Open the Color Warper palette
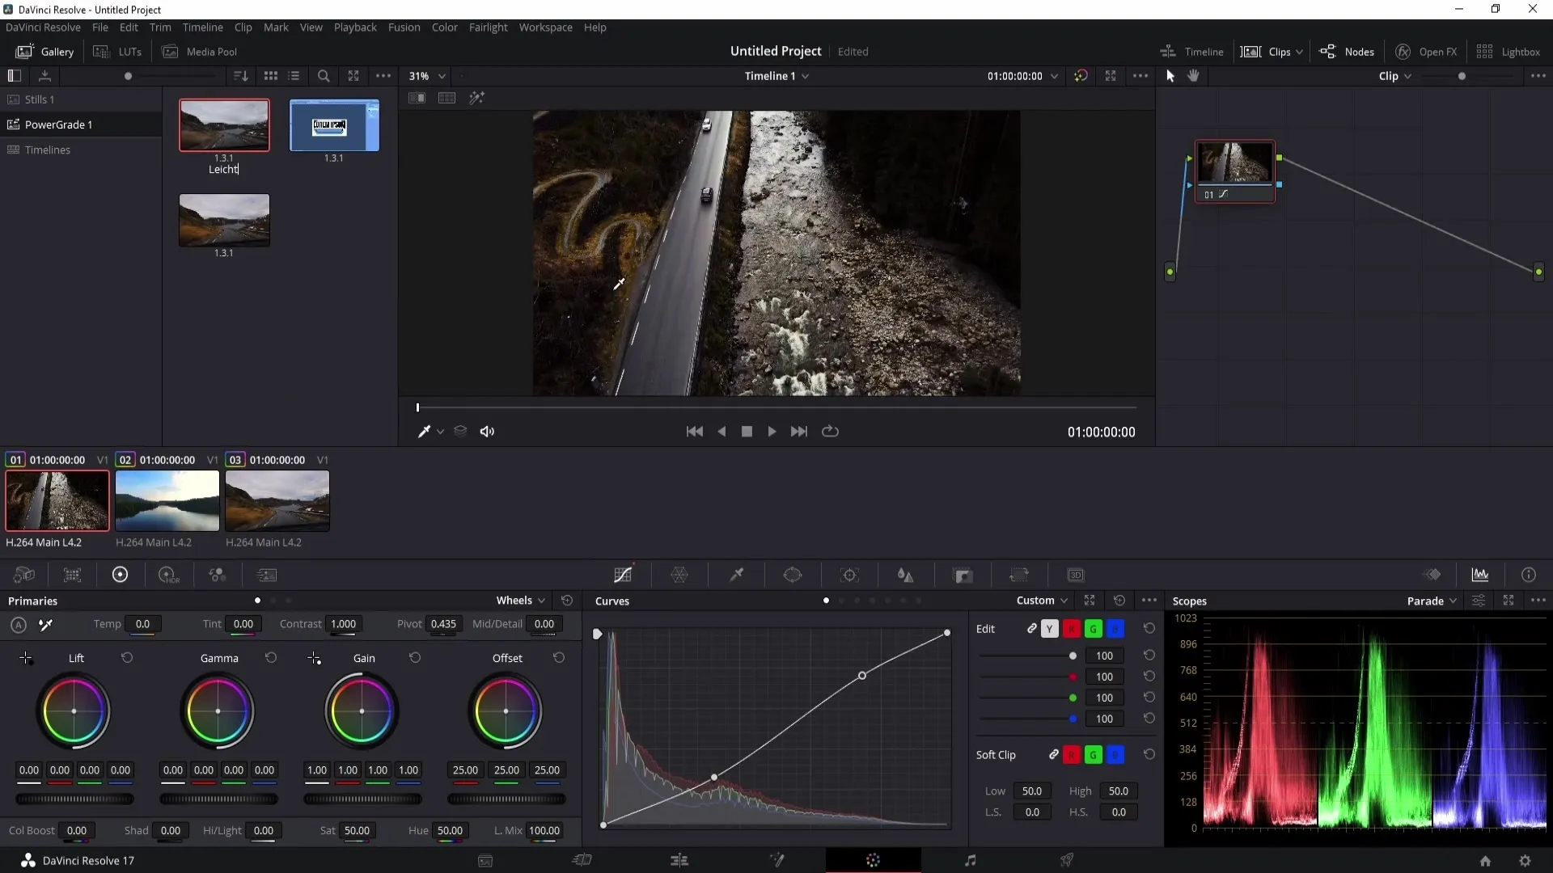This screenshot has width=1553, height=873. (679, 575)
